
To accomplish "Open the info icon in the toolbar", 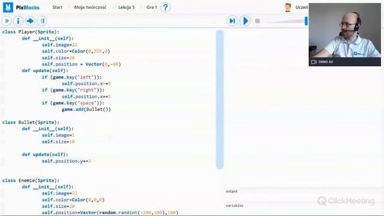I will coord(18,21).
